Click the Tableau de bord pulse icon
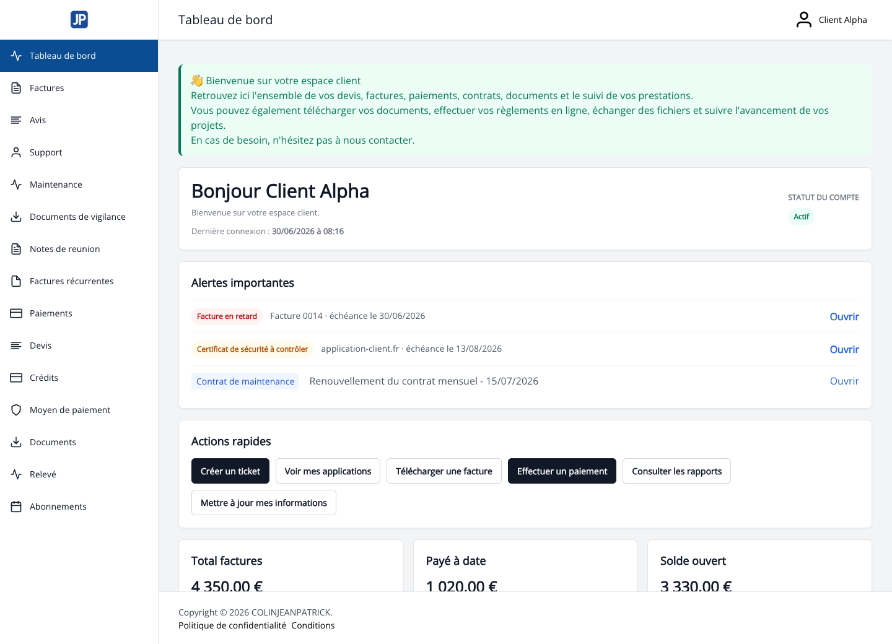 click(x=16, y=56)
